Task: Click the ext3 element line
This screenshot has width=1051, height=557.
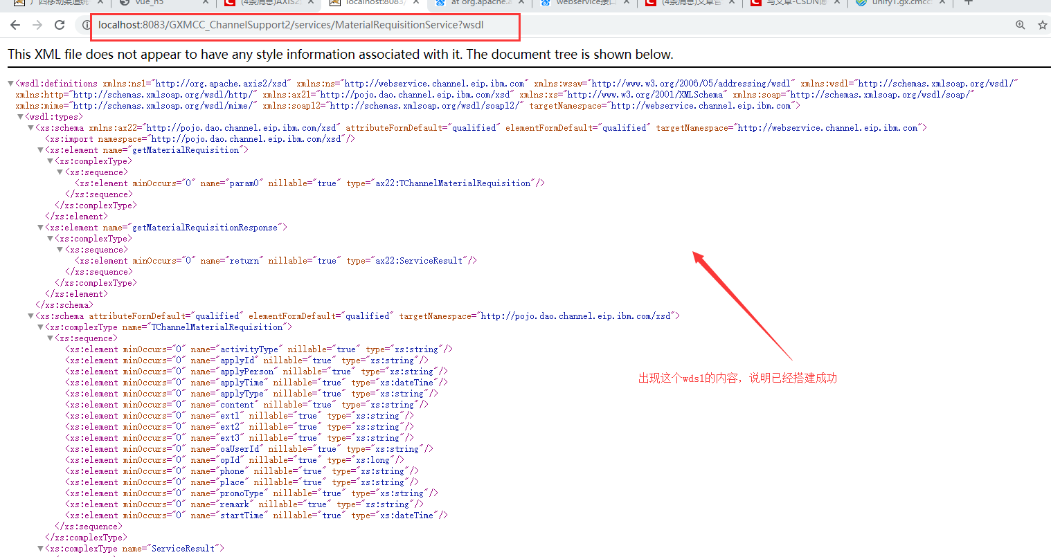Action: pos(240,438)
